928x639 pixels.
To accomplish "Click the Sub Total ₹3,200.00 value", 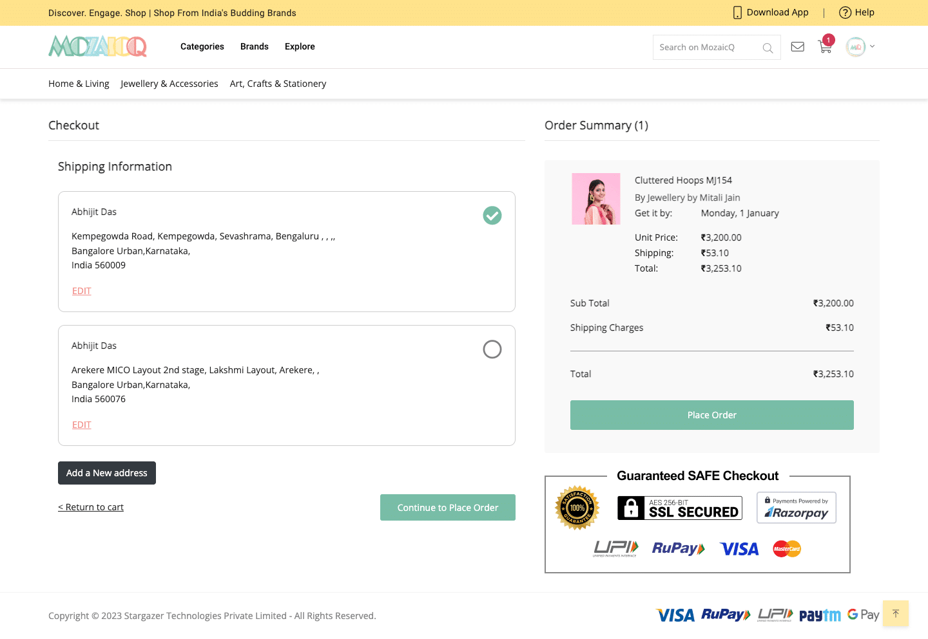I will [833, 303].
